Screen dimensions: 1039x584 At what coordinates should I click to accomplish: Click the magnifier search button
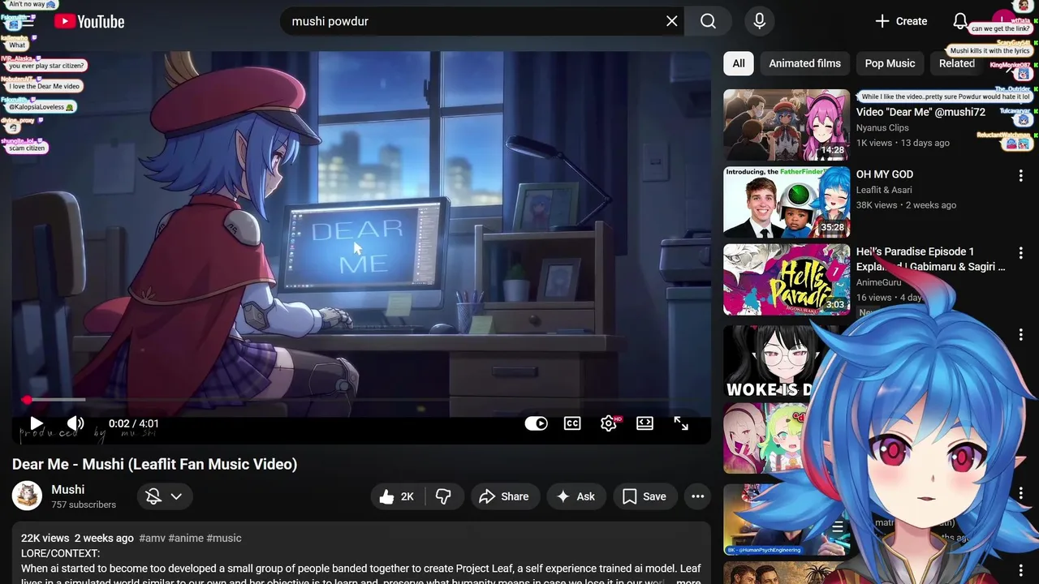pos(708,21)
